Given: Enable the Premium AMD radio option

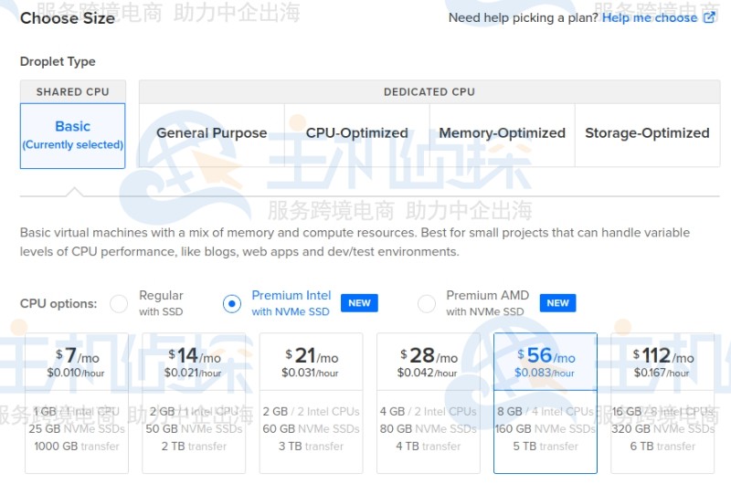Looking at the screenshot, I should pos(427,304).
